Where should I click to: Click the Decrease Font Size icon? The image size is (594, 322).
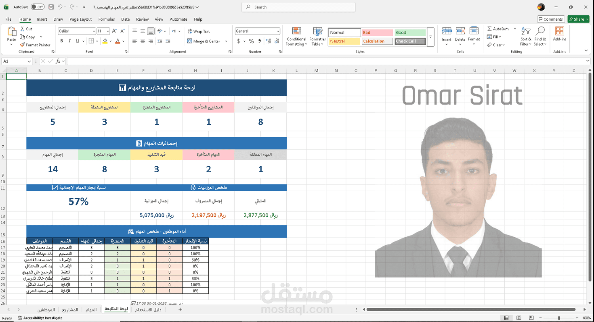122,31
